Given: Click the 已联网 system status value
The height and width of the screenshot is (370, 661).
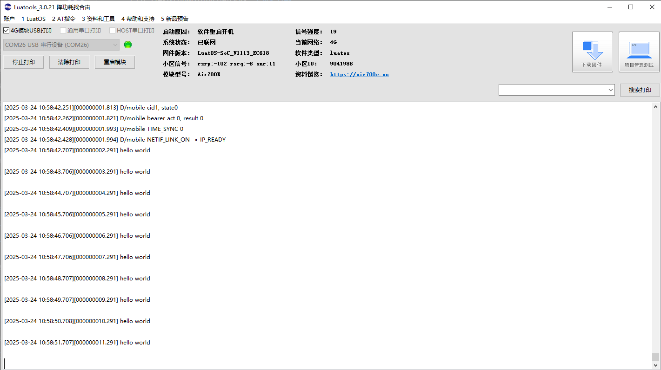Looking at the screenshot, I should pyautogui.click(x=207, y=43).
